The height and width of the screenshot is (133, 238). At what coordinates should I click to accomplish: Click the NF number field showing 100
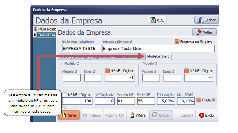coord(77,101)
